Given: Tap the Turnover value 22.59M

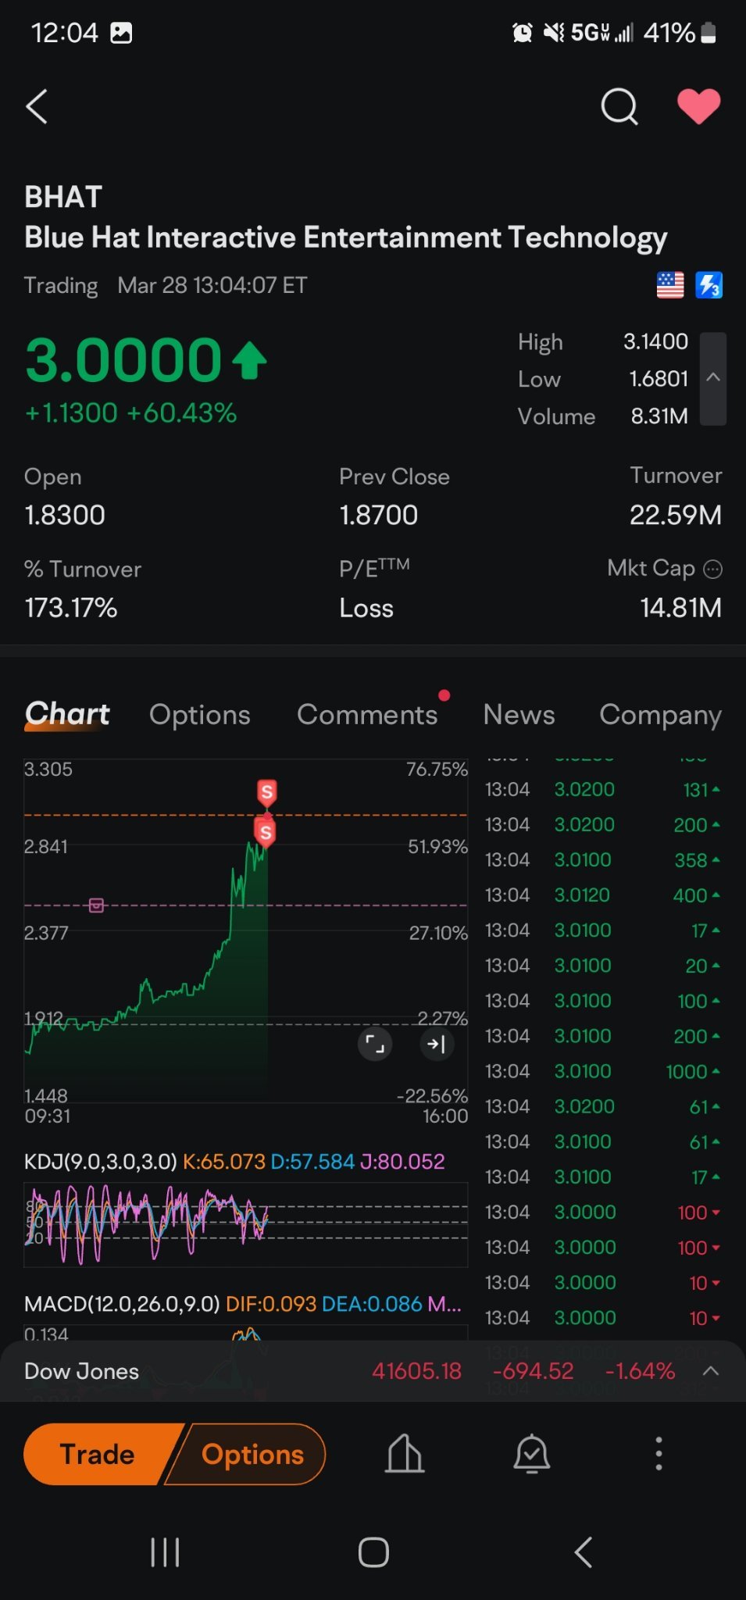Looking at the screenshot, I should [676, 515].
